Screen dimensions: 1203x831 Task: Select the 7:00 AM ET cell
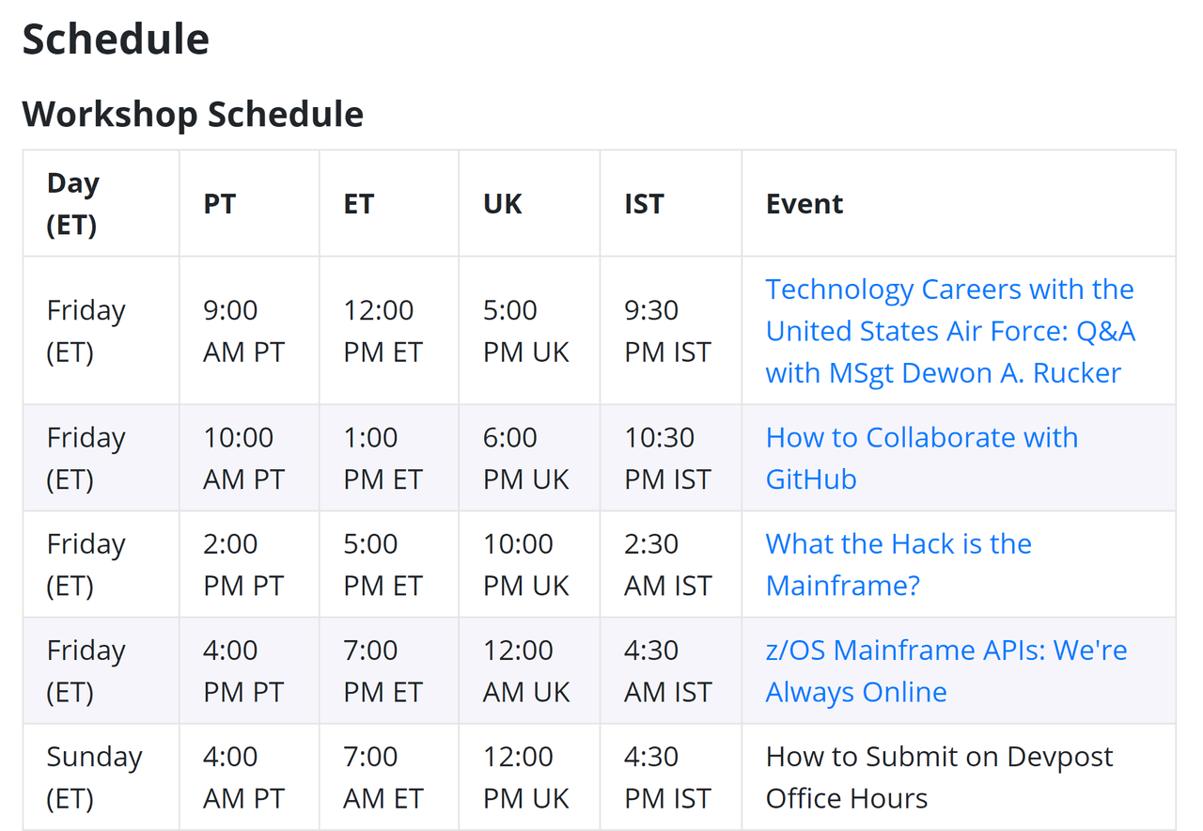click(389, 776)
